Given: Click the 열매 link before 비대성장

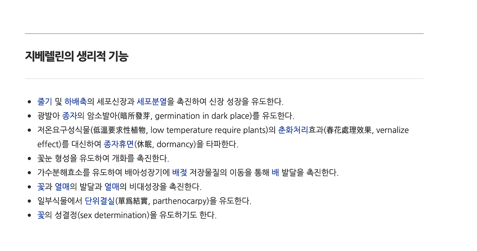Looking at the screenshot, I should point(112,187).
